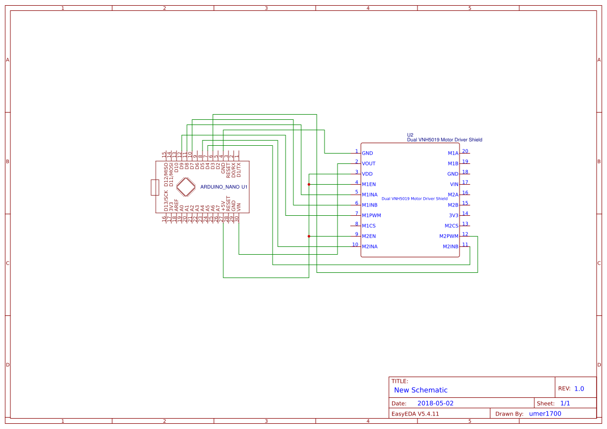Select the U2 reference designator
Viewport: 607px width, 429px height.
pyautogui.click(x=410, y=135)
